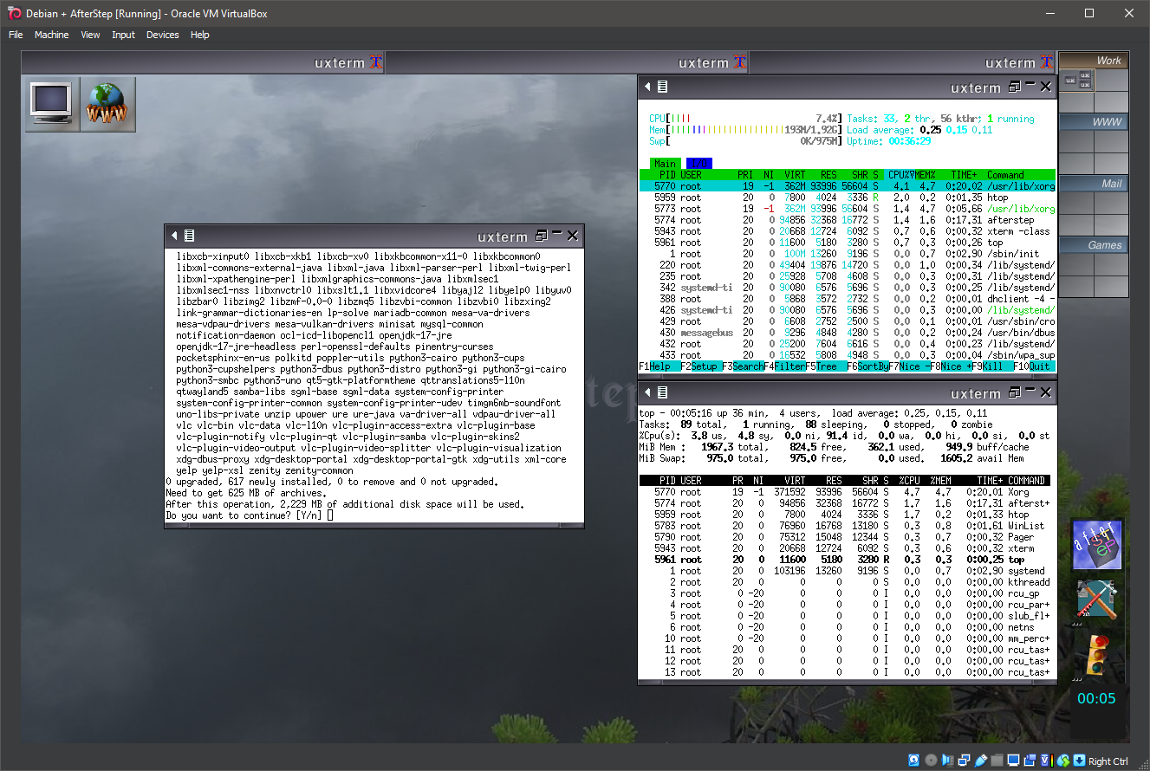
Task: Click the shared folders status bar icon
Action: point(997,761)
